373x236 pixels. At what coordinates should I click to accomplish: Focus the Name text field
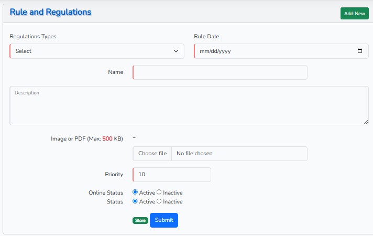220,72
